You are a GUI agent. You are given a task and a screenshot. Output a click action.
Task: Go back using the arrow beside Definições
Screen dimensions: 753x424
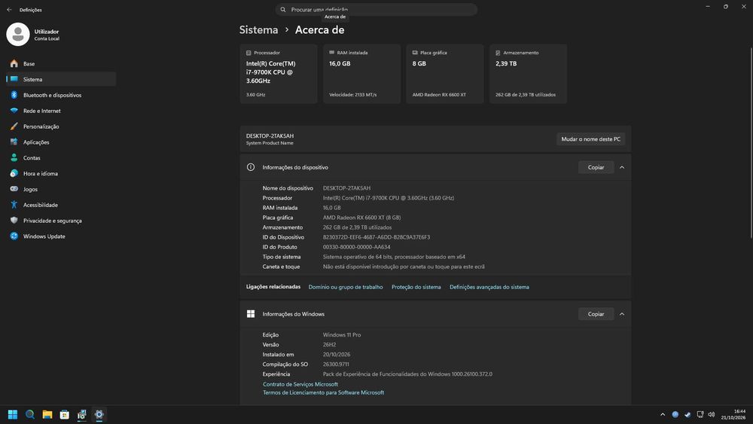click(9, 10)
